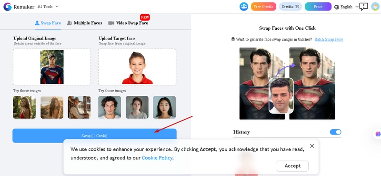Image resolution: width=381 pixels, height=176 pixels.
Task: Toggle the History switch
Action: (336, 132)
